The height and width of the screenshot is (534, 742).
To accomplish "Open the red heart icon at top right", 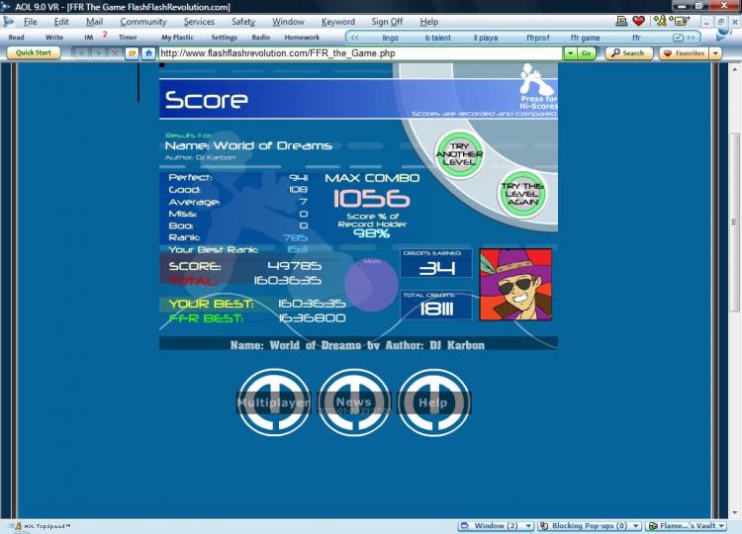I will 638,21.
